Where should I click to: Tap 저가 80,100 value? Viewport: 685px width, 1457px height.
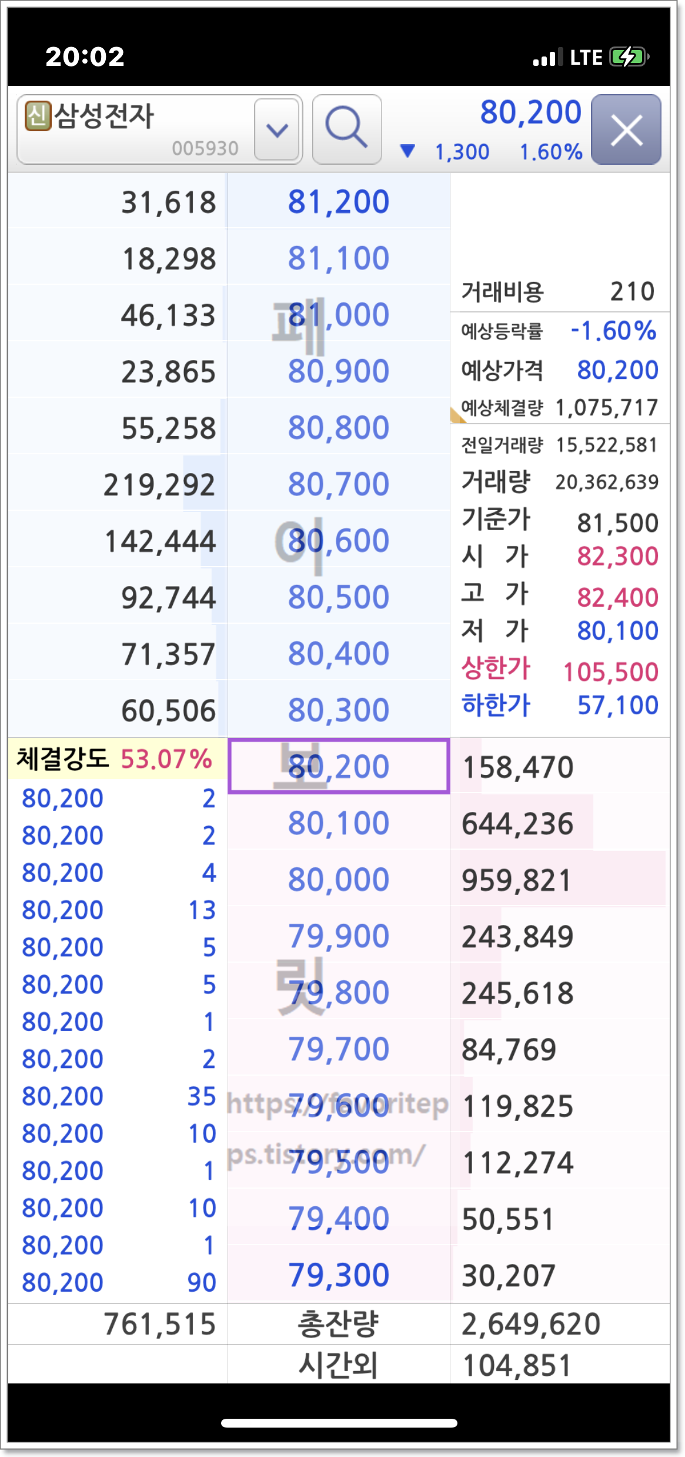tap(617, 631)
